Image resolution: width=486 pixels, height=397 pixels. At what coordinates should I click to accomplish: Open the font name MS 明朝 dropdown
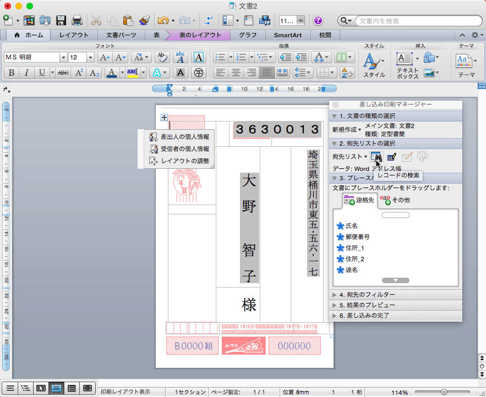coord(63,57)
